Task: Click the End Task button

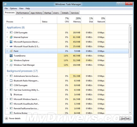Action: click(x=125, y=119)
